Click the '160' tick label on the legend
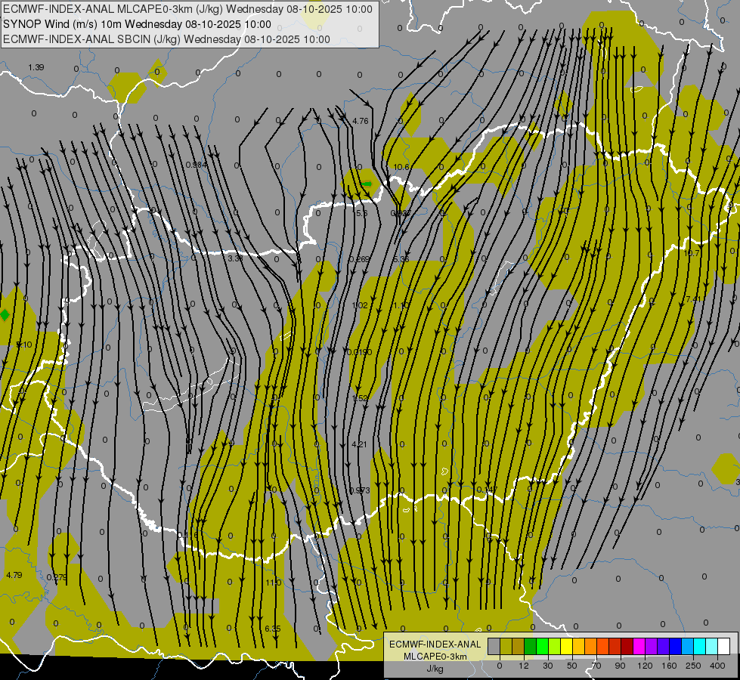 (669, 666)
